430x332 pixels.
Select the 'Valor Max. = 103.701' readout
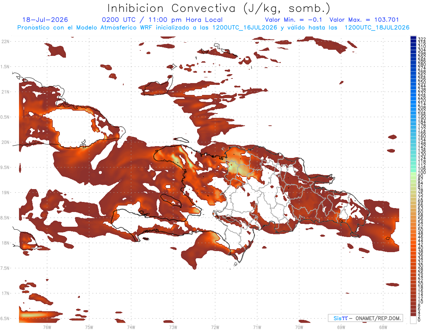pyautogui.click(x=364, y=20)
